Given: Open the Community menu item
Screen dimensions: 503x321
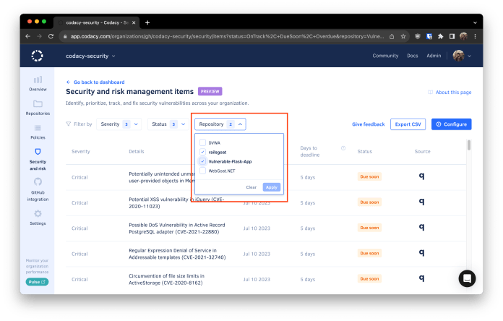Looking at the screenshot, I should tap(385, 56).
